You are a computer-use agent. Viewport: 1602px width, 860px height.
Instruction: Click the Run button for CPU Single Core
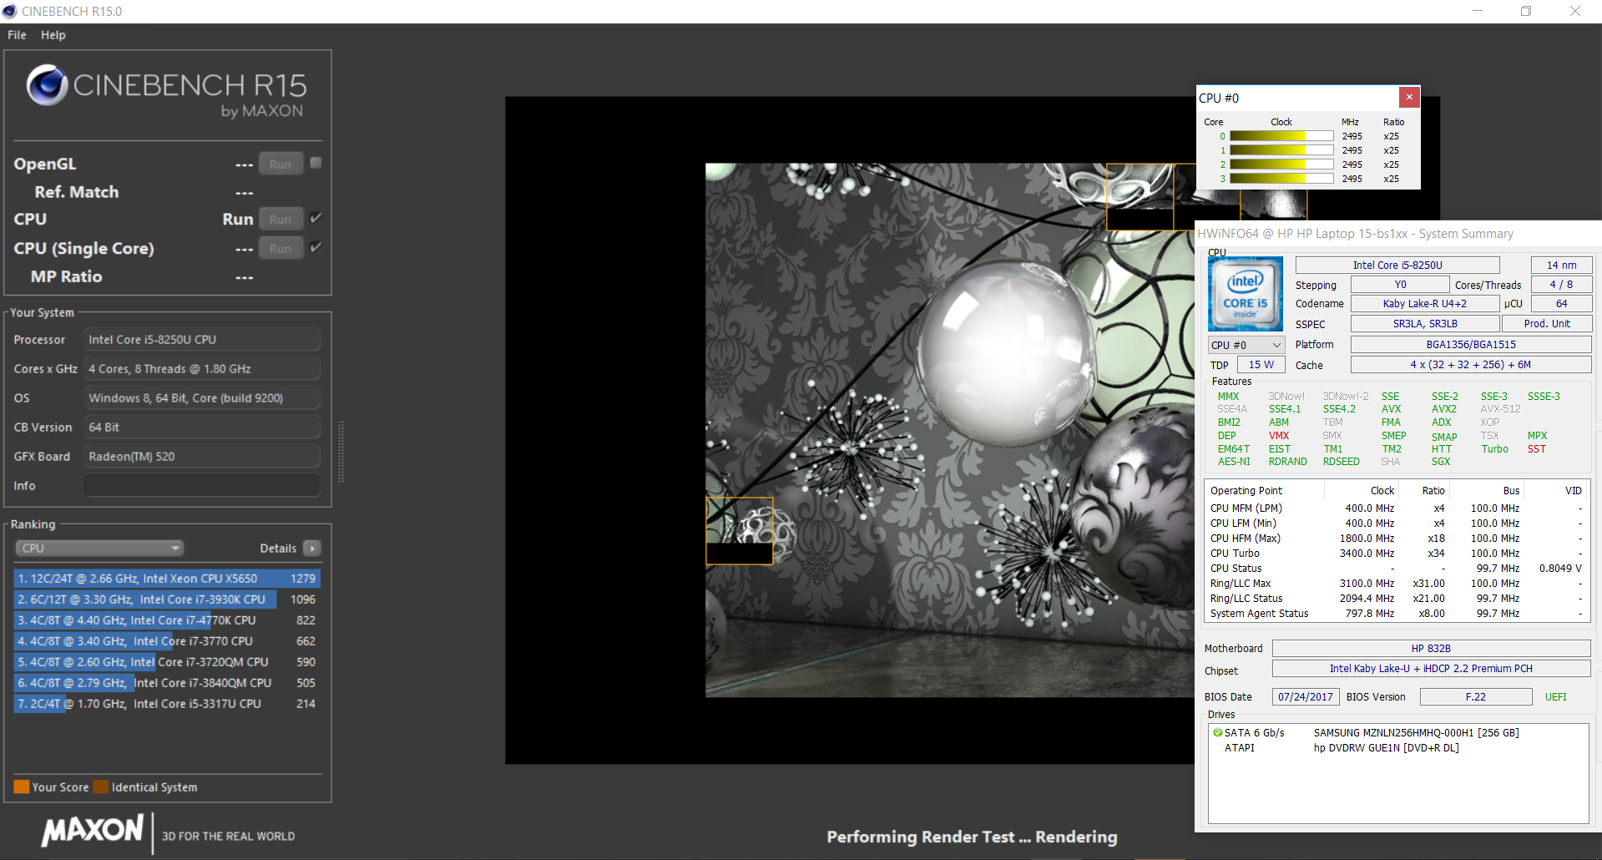click(x=280, y=248)
